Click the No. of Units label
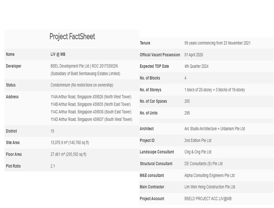 click(148, 113)
